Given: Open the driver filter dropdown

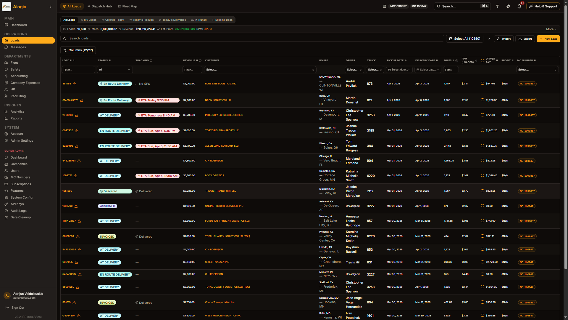Looking at the screenshot, I should click(354, 70).
